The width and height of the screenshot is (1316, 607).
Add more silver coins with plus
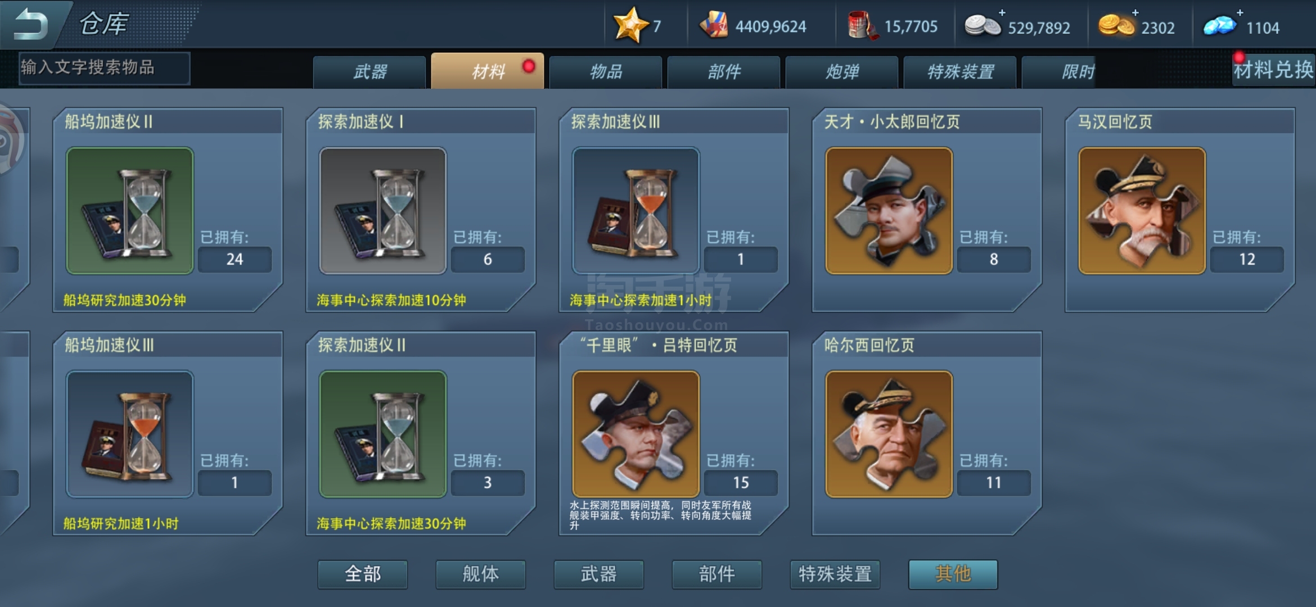pos(1002,12)
